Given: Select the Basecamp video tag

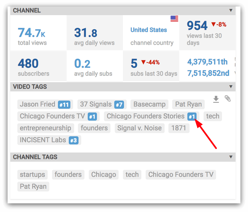Looking at the screenshot, I should tap(149, 104).
